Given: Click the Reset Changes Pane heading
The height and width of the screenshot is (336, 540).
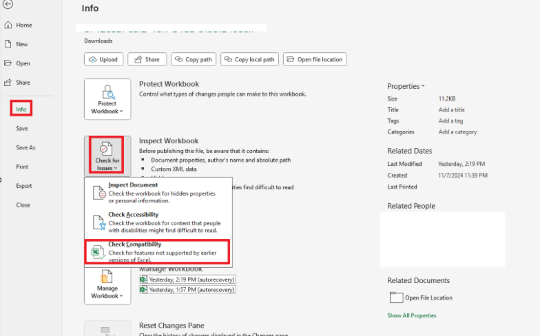Looking at the screenshot, I should (172, 325).
